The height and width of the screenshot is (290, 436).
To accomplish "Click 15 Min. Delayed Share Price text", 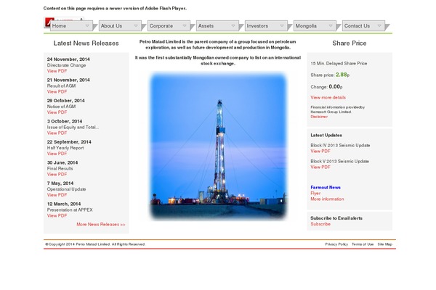I will [x=339, y=63].
